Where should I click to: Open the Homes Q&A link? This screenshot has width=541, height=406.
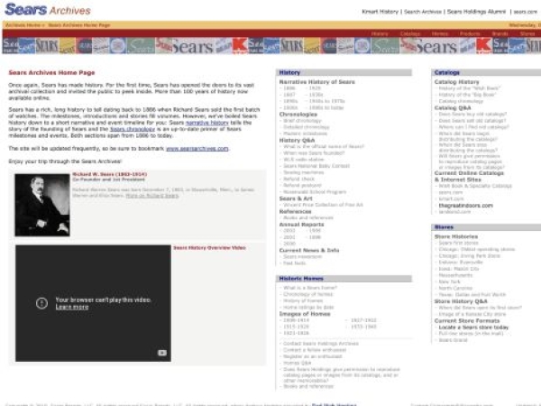(x=297, y=363)
